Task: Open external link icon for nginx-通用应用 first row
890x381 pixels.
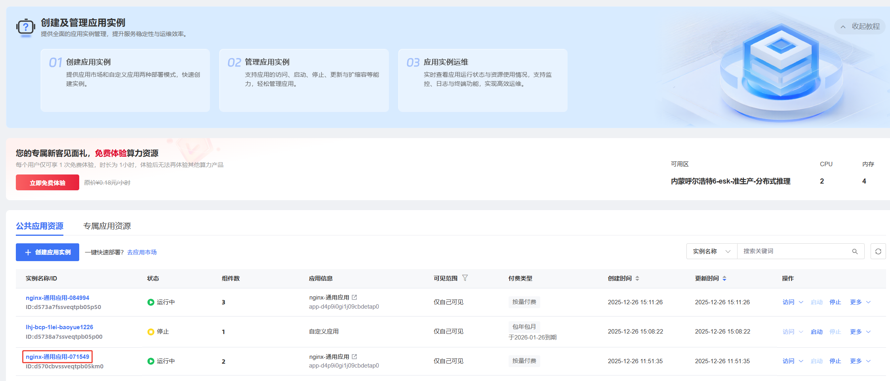Action: pos(354,298)
